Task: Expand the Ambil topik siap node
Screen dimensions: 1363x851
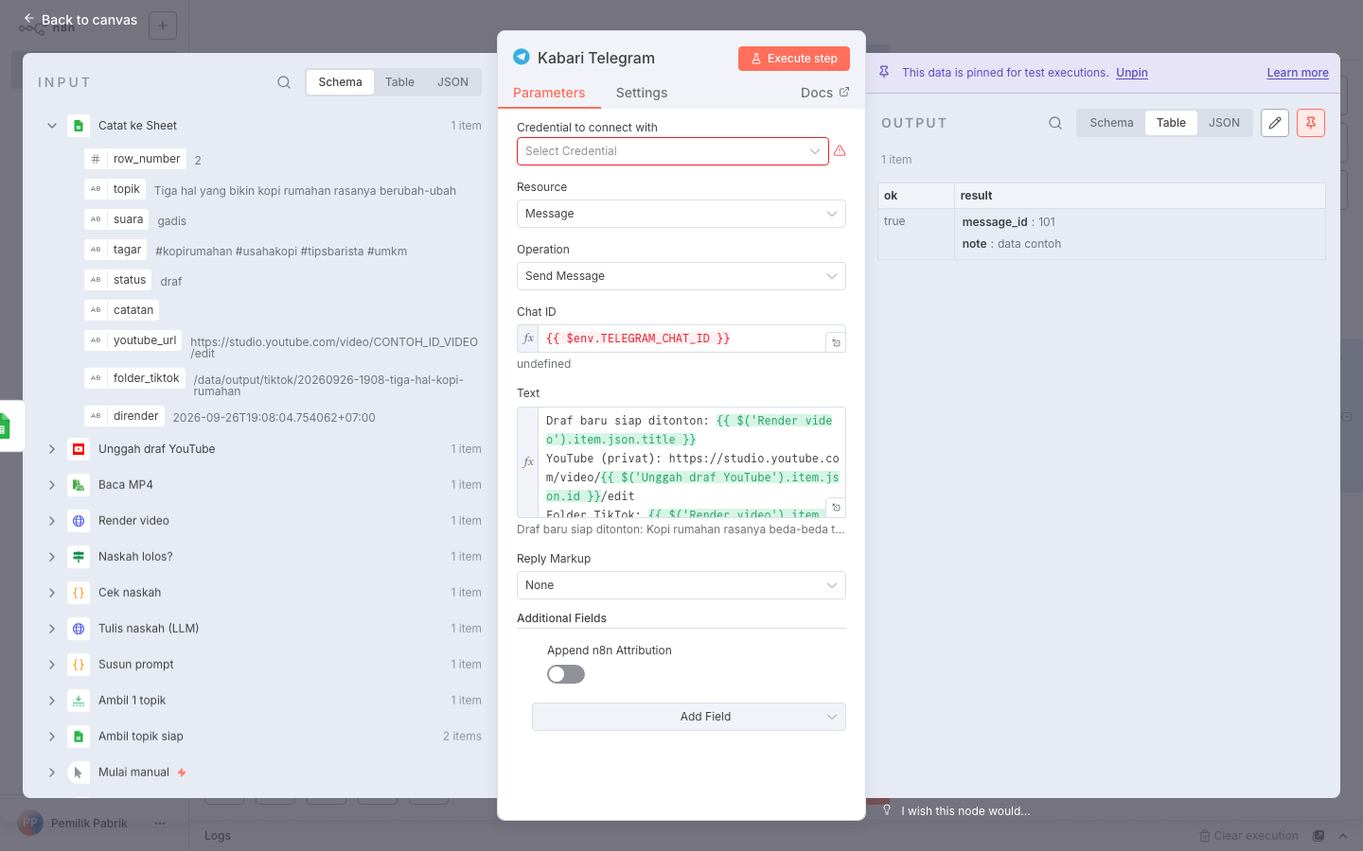Action: 52,737
